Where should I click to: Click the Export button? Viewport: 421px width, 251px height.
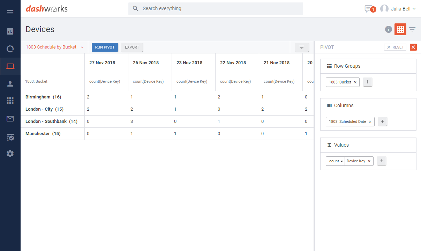[x=132, y=47]
